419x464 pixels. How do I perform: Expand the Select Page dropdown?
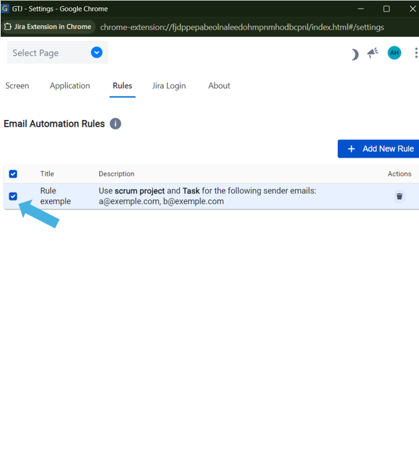[x=57, y=53]
